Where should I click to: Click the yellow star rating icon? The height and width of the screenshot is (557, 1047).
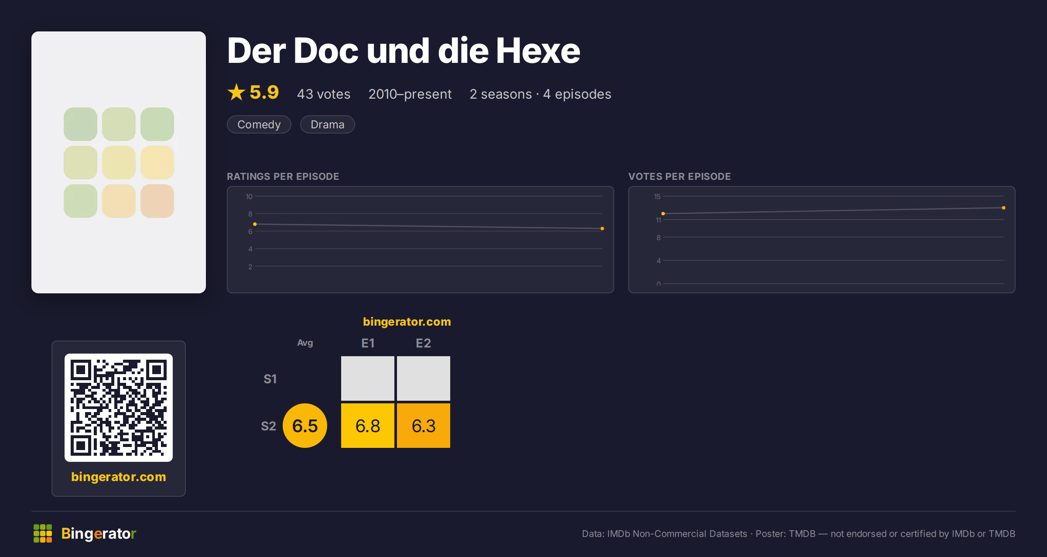click(236, 92)
